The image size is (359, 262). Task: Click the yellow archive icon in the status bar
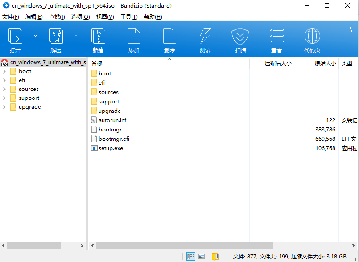215,257
